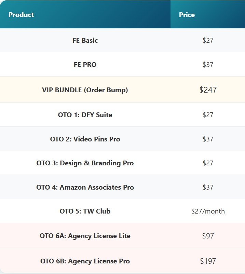The image size is (245, 274).
Task: Select OTO 5: TW Club
Action: pyautogui.click(x=85, y=211)
